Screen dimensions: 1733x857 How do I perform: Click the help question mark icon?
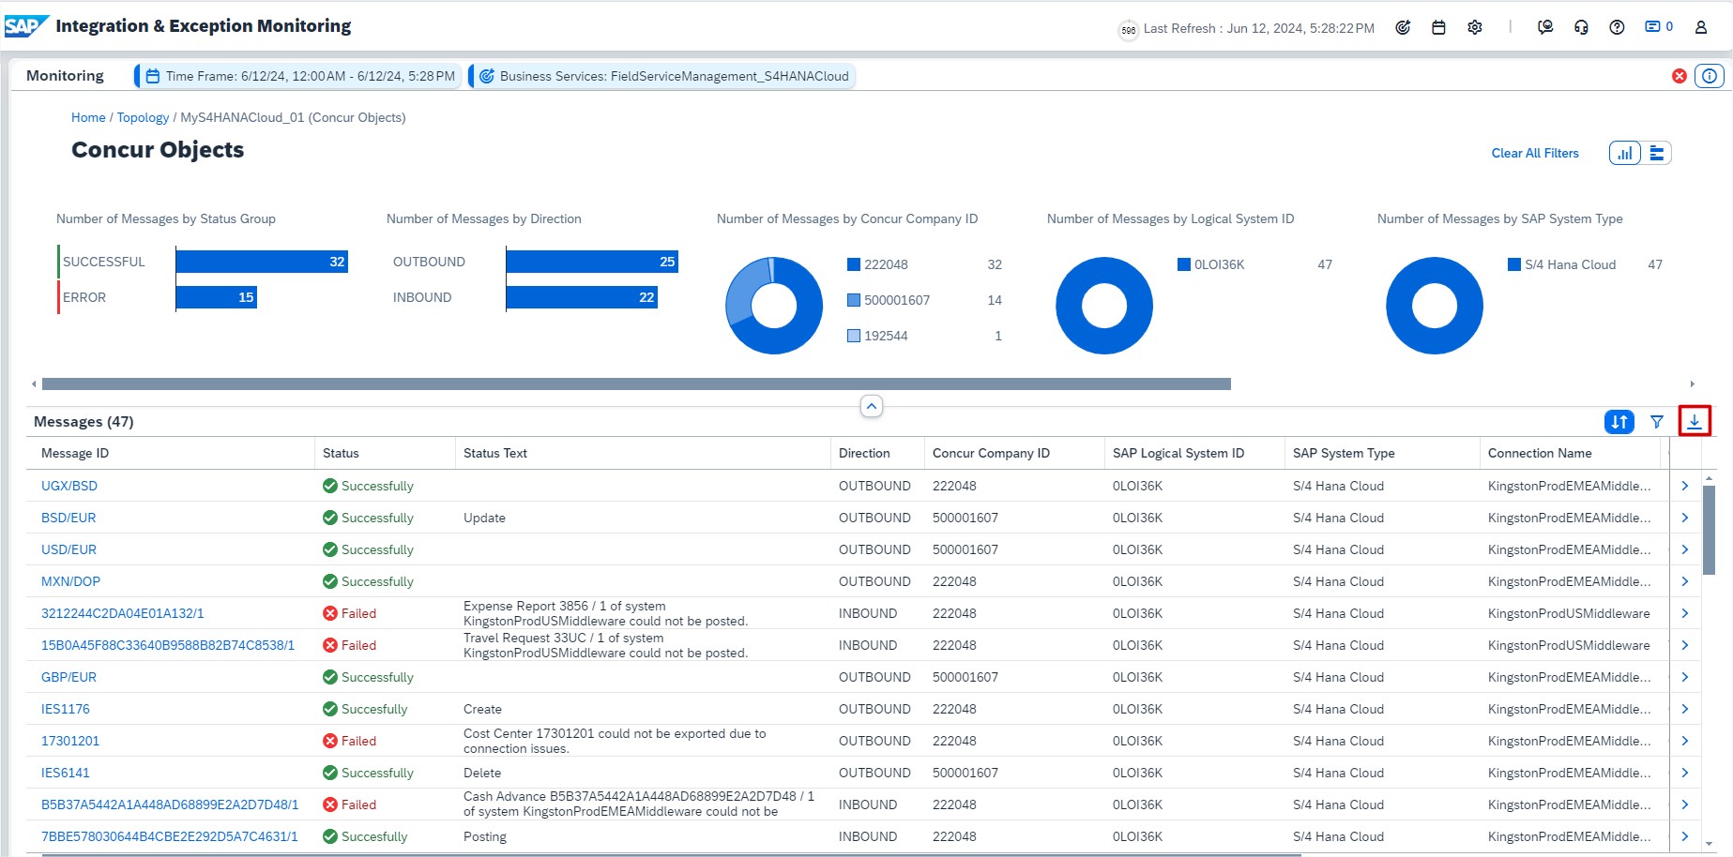click(x=1617, y=27)
